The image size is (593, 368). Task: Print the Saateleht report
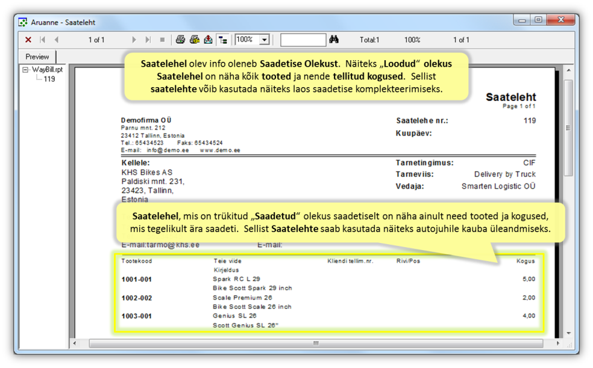(x=180, y=40)
